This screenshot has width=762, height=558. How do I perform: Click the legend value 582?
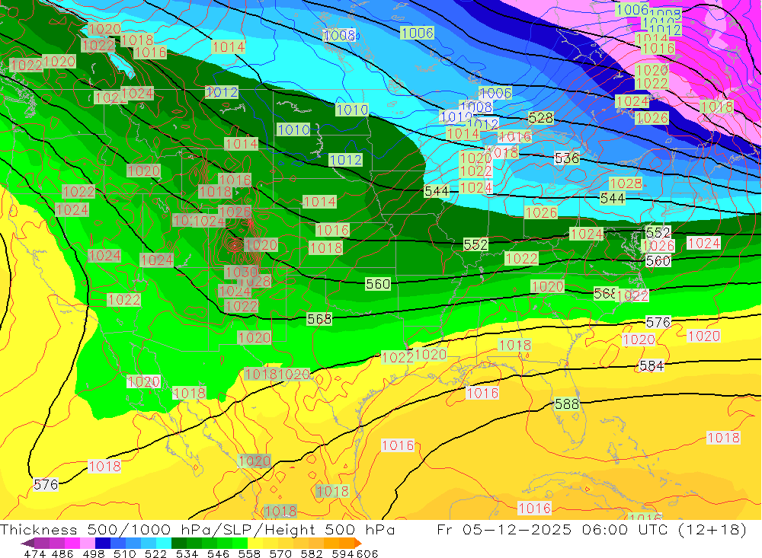pos(311,553)
